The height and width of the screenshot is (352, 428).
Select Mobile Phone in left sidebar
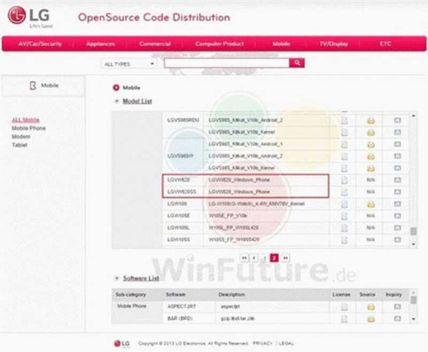tap(29, 128)
